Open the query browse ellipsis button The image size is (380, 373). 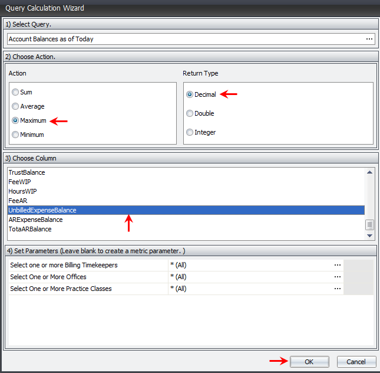point(369,39)
